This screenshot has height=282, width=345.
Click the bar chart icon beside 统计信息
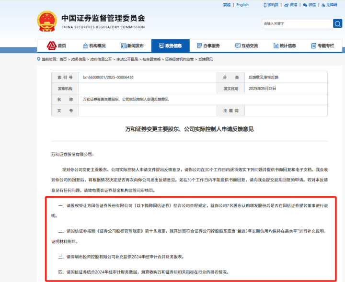click(x=276, y=45)
